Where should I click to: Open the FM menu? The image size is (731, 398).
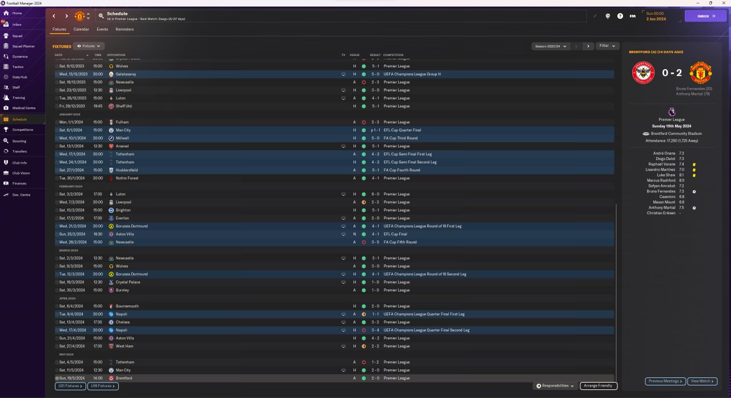click(x=632, y=16)
